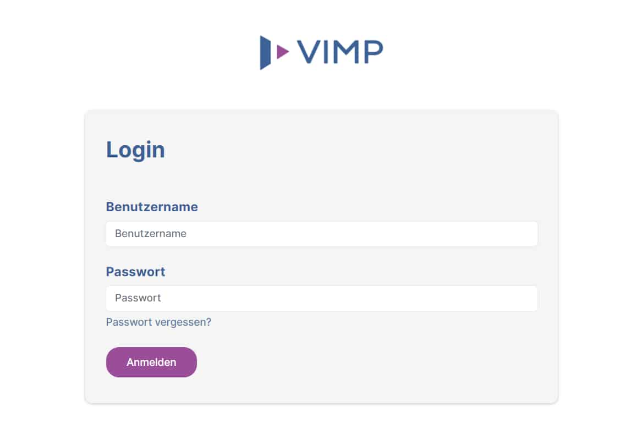
Task: Focus the Passwort input field
Action: pyautogui.click(x=321, y=298)
